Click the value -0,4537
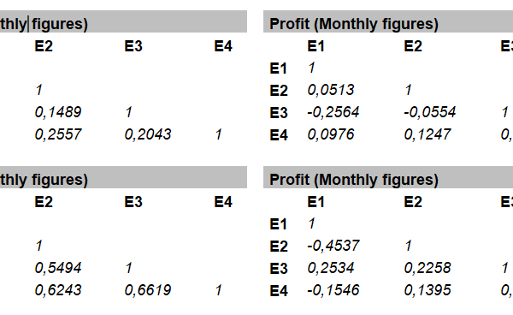 pos(333,246)
